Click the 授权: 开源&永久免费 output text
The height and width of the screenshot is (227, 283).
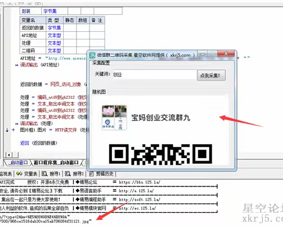click(x=48, y=182)
